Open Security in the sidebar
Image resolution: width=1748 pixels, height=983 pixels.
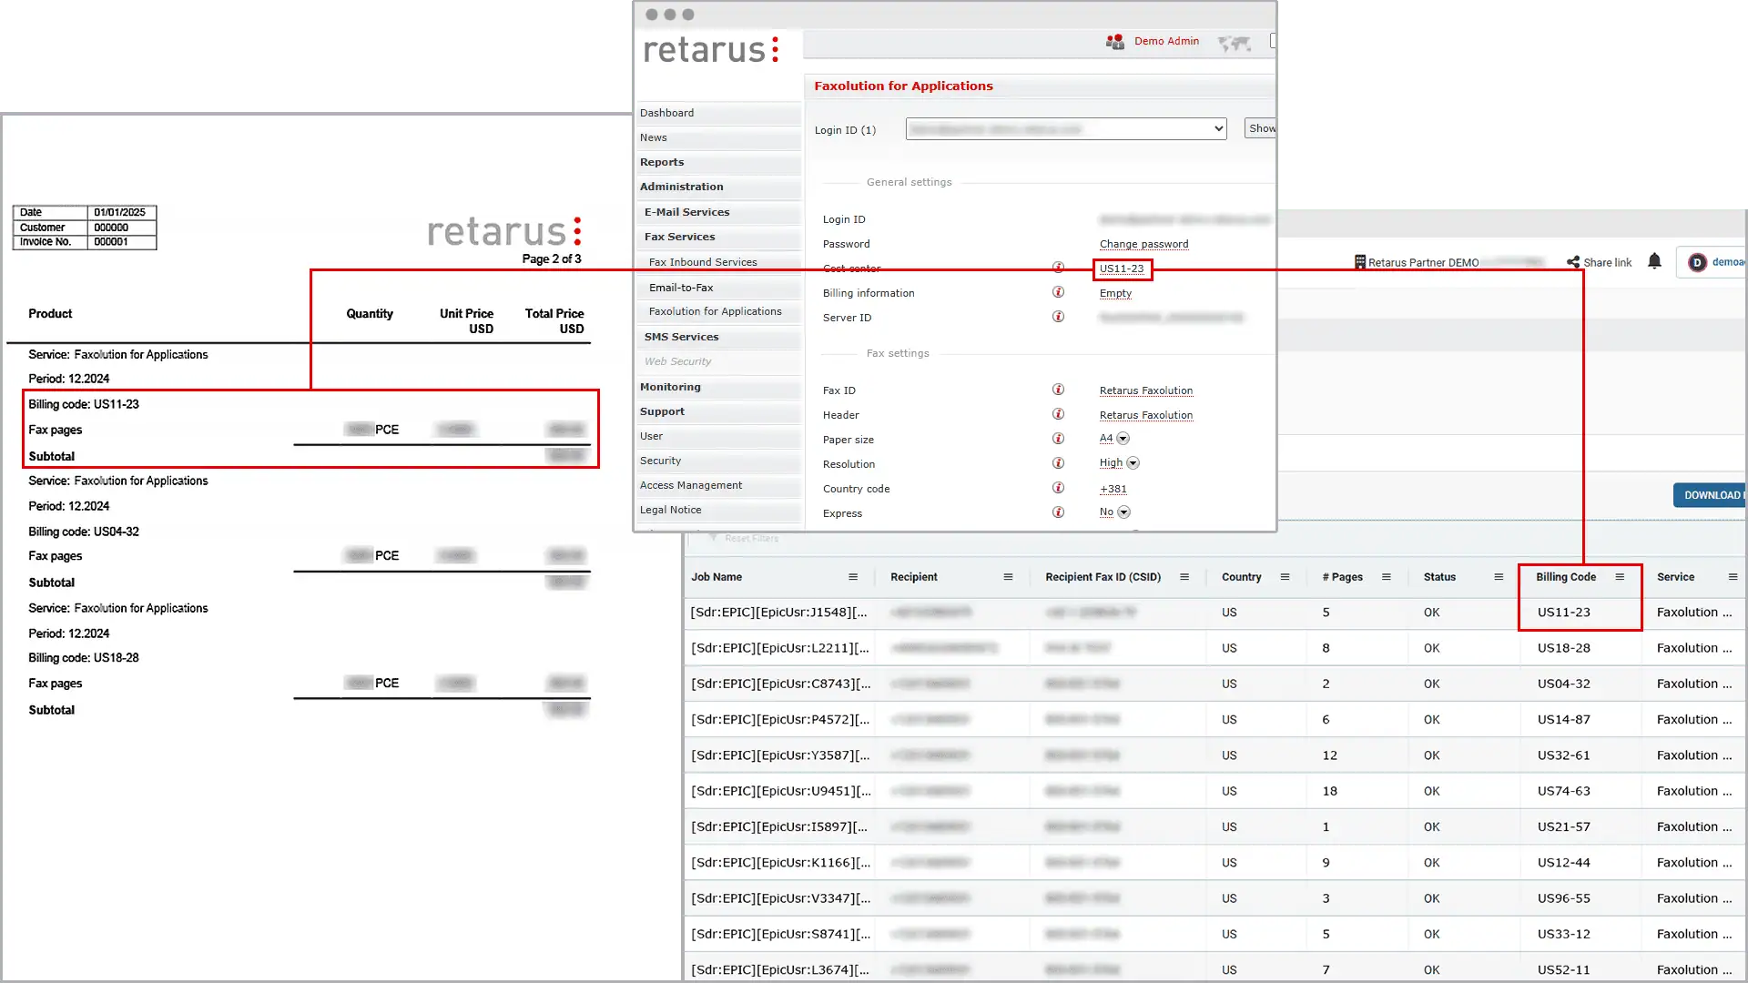pyautogui.click(x=719, y=461)
